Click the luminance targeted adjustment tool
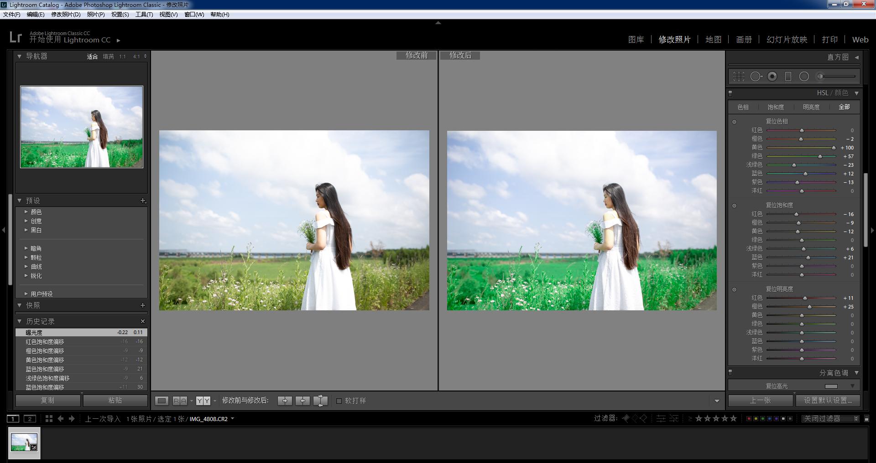The height and width of the screenshot is (463, 876). coord(734,289)
